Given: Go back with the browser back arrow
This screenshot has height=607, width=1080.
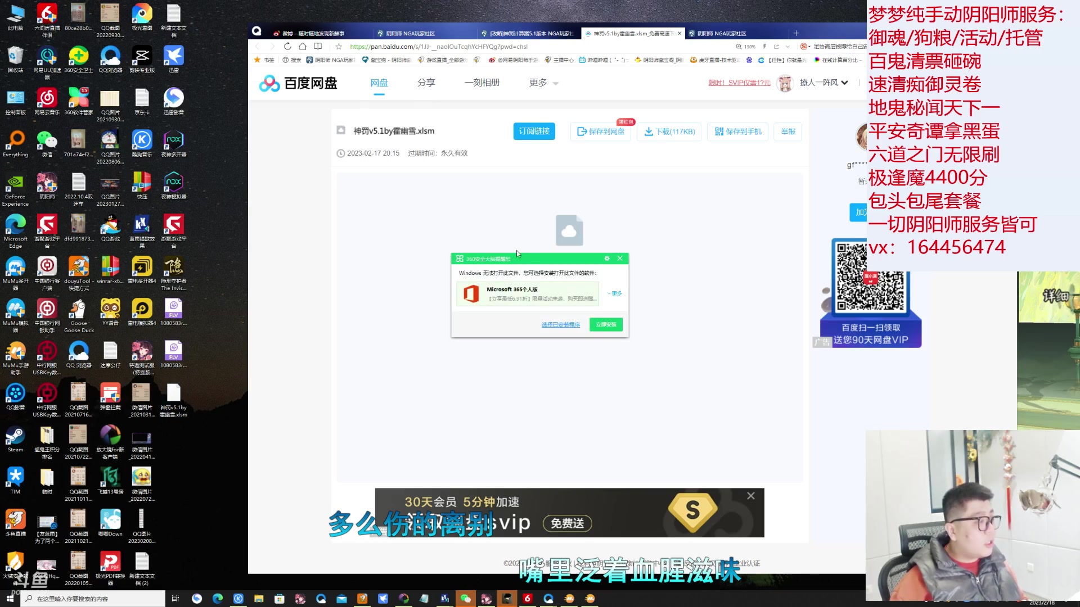Looking at the screenshot, I should pyautogui.click(x=258, y=47).
